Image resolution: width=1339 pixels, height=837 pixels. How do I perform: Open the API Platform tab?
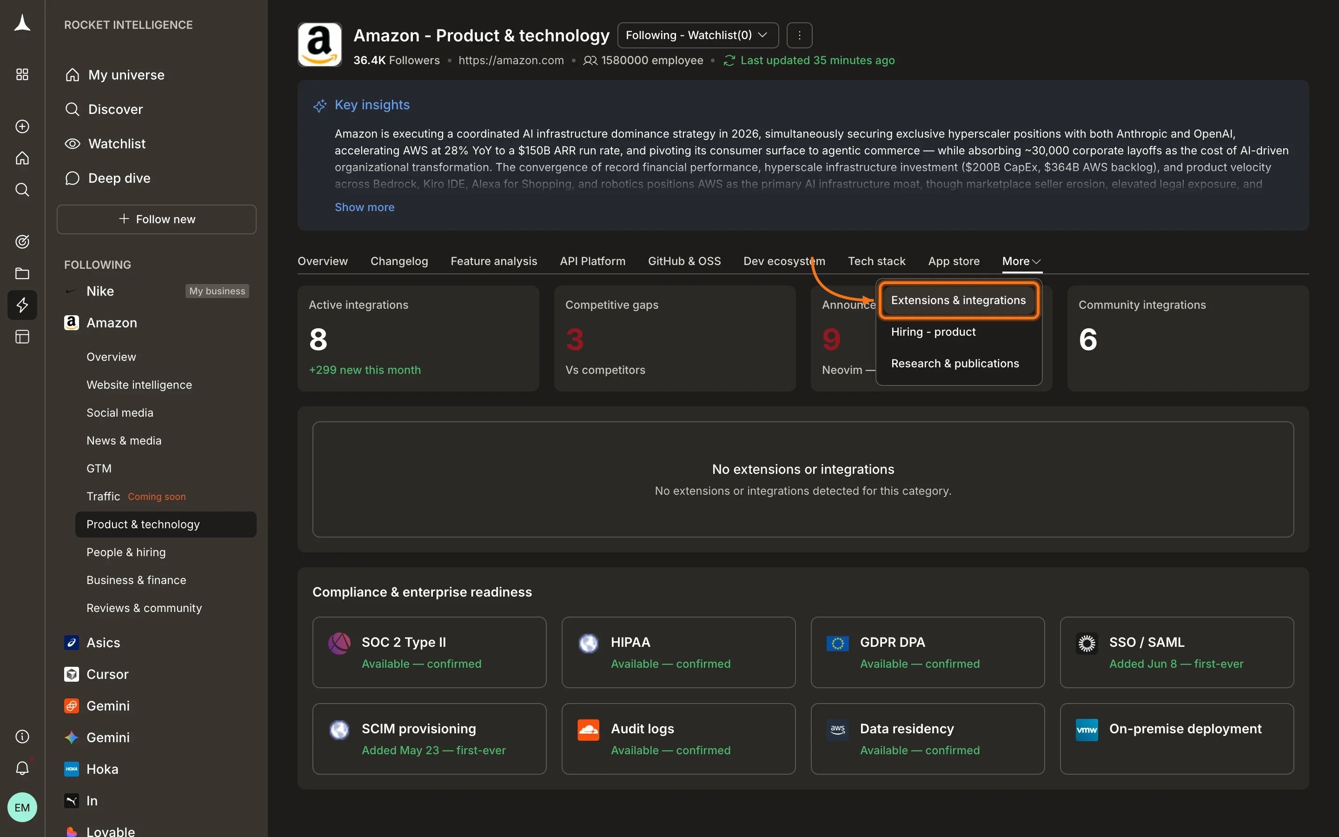pos(592,261)
